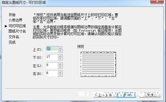The height and width of the screenshot is (102, 166).
Task: Decrease the 左(L) margin value
Action: [60, 67]
